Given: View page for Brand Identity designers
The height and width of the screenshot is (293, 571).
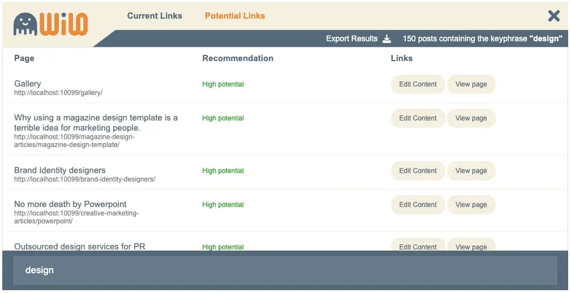Looking at the screenshot, I should pyautogui.click(x=471, y=171).
